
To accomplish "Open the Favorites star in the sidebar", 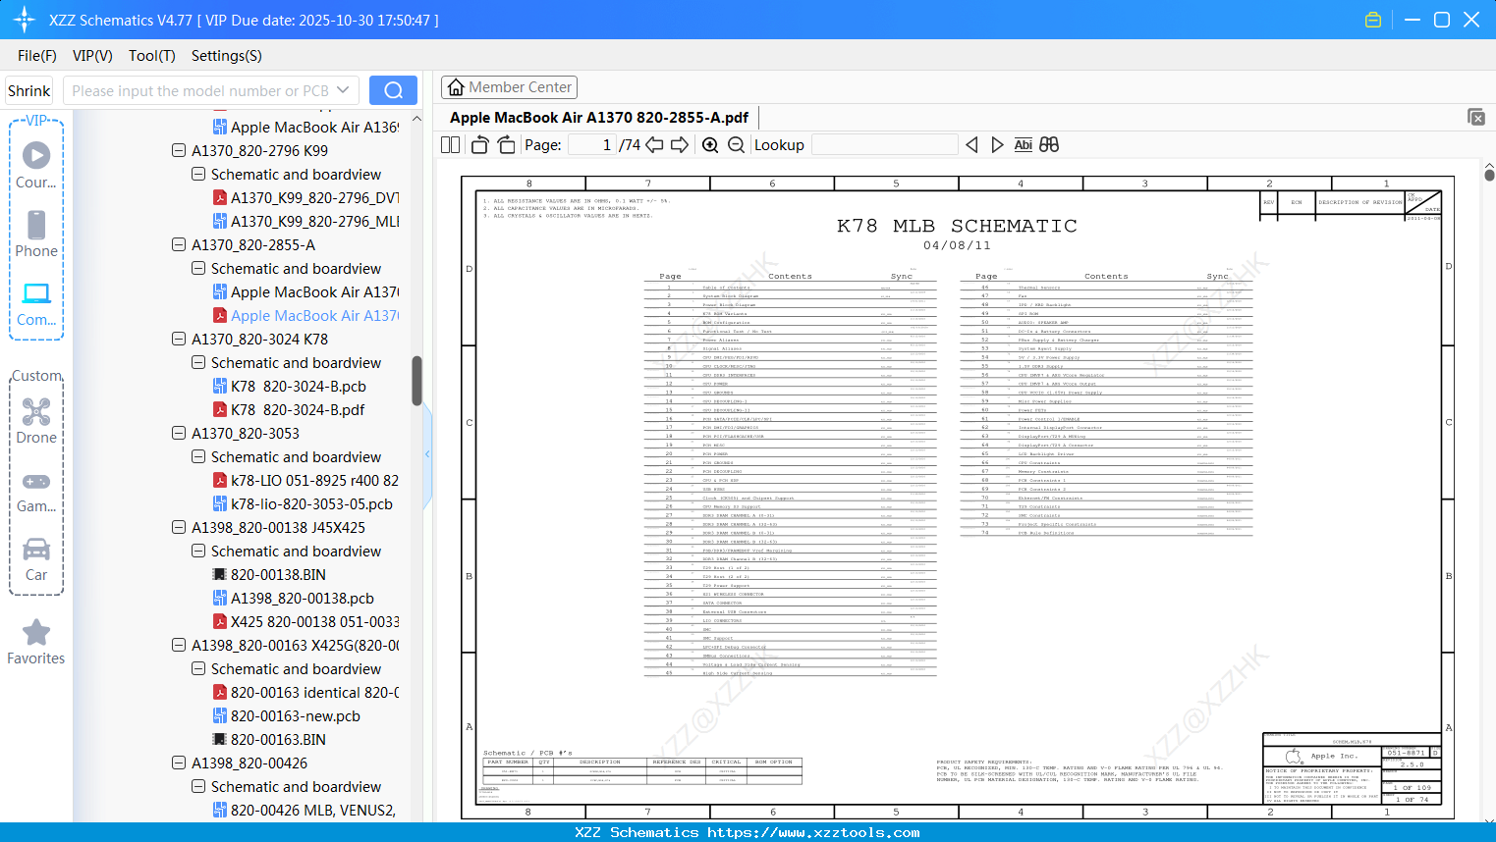I will (36, 643).
